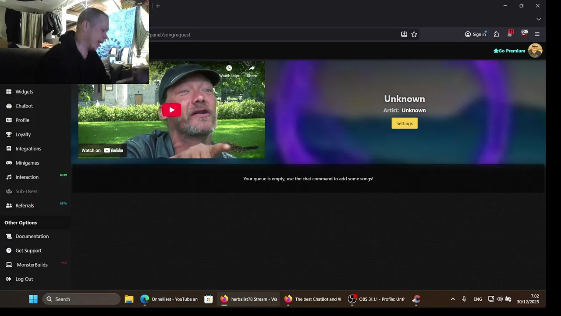Open the user avatar menu
The image size is (561, 316).
535,50
